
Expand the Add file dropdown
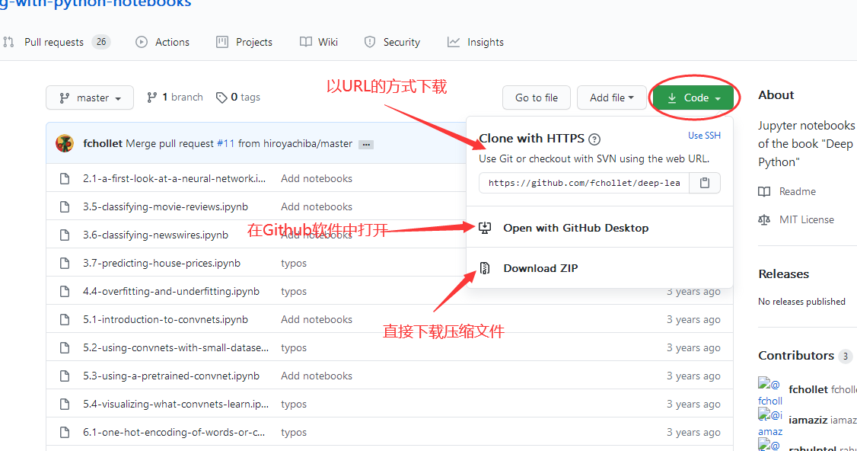pyautogui.click(x=612, y=98)
